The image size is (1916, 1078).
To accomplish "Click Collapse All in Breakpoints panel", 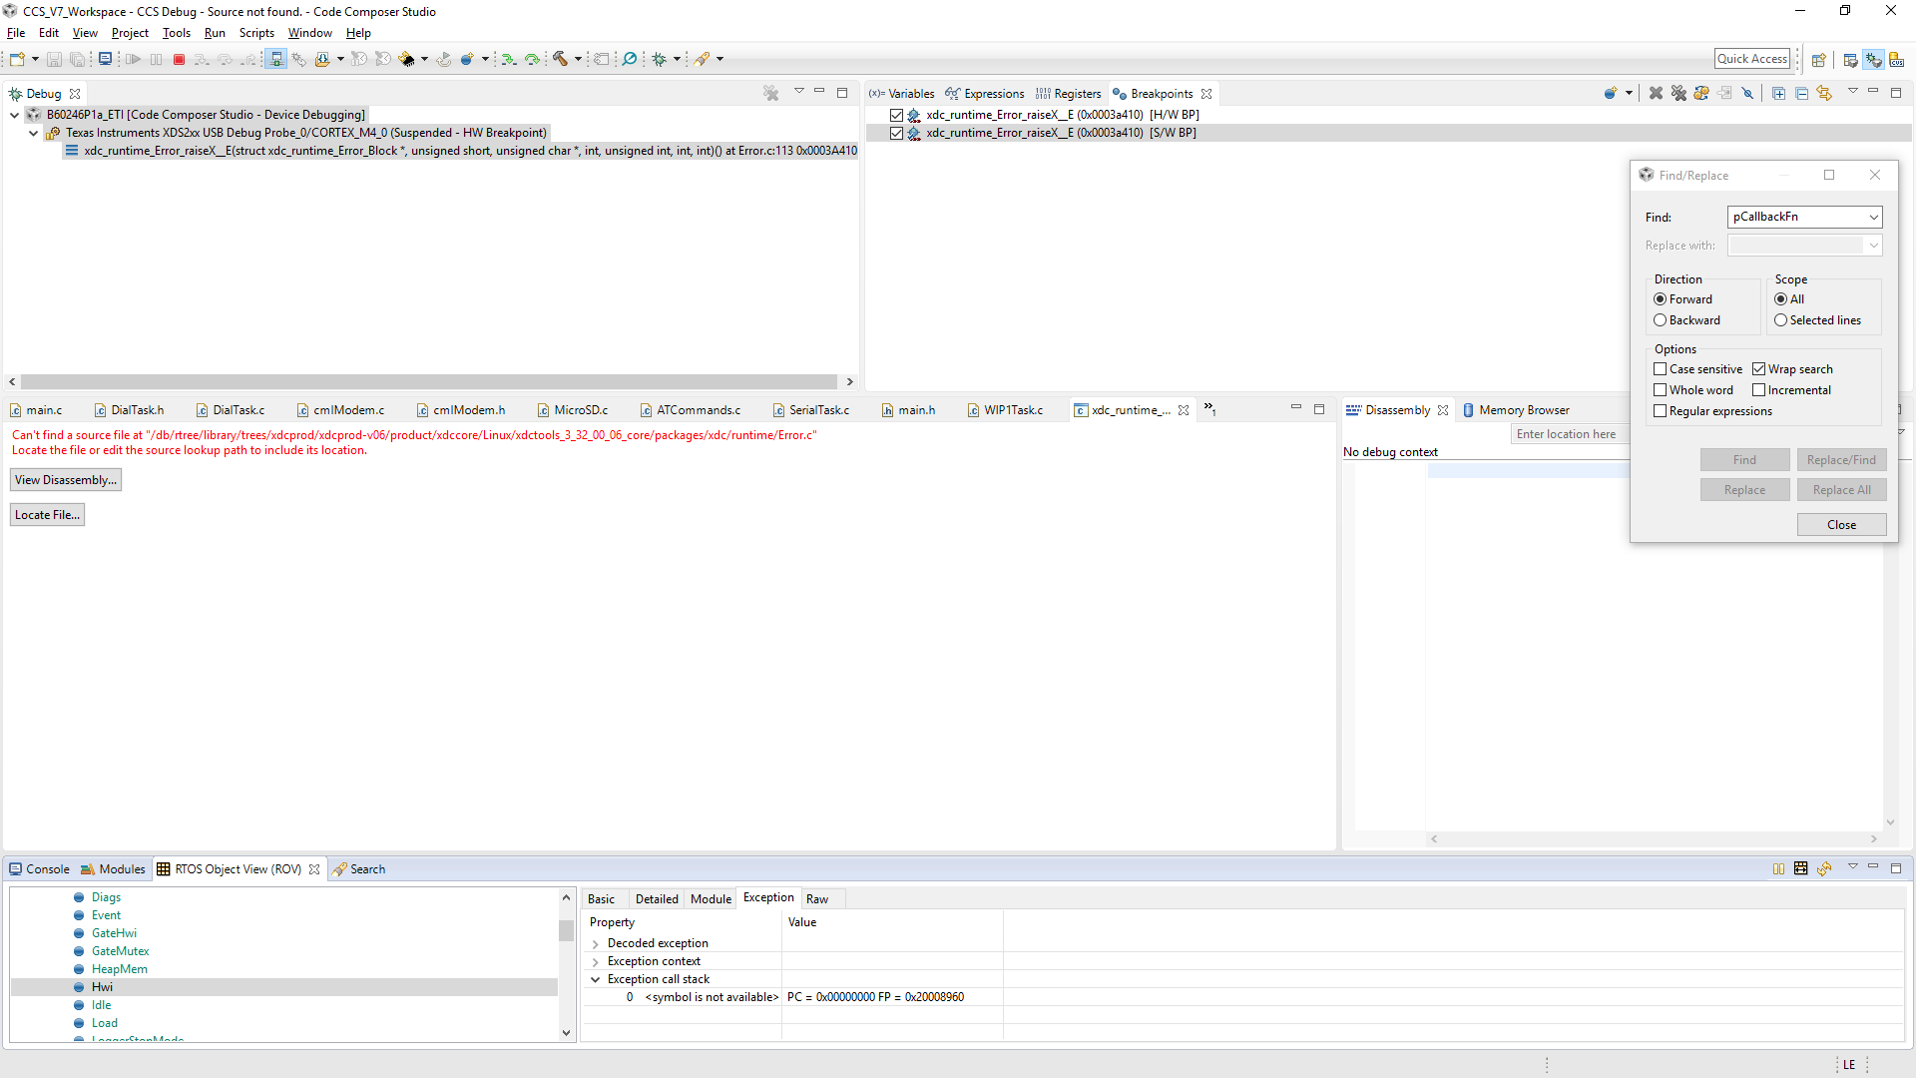I will (x=1801, y=93).
